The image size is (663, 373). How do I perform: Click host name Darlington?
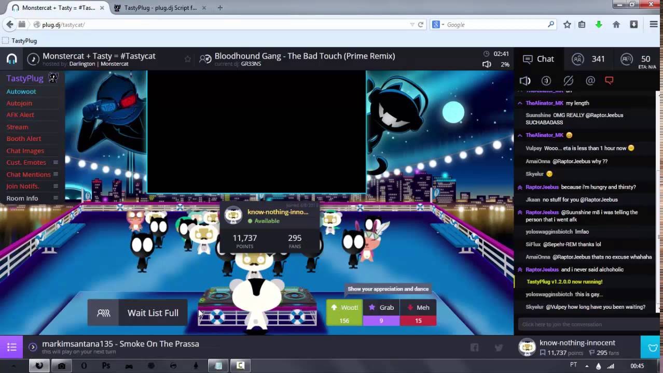point(82,64)
